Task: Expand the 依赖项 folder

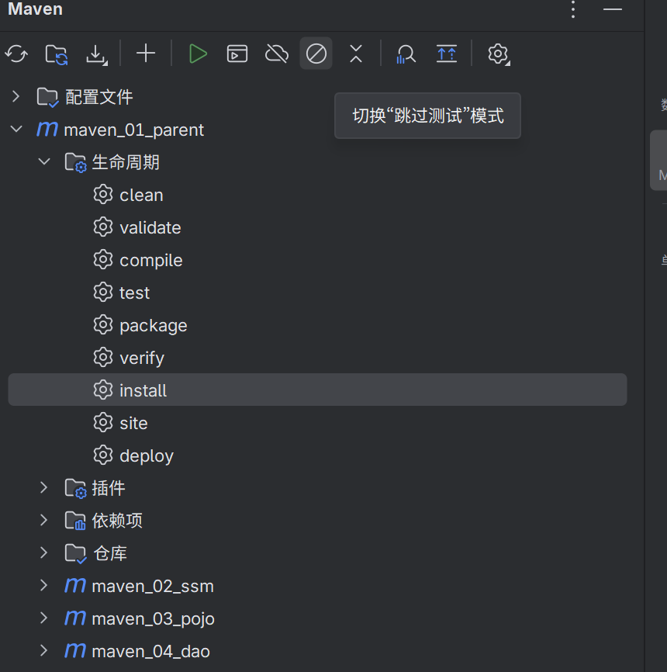Action: pos(43,520)
